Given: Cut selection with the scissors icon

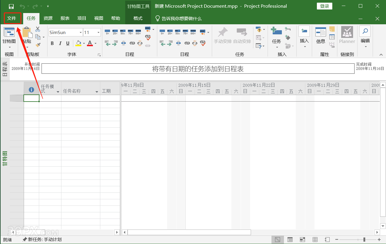Looking at the screenshot, I should pos(38,29).
